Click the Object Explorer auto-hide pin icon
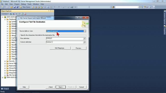The height and width of the screenshot is (93, 166). (x=51, y=11)
